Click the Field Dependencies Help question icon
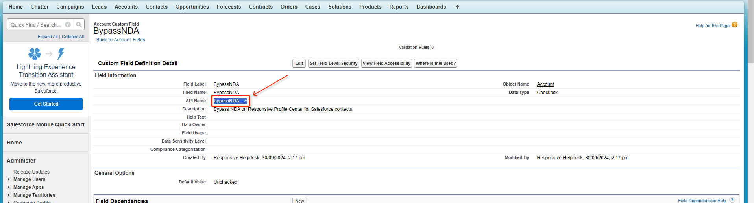The height and width of the screenshot is (203, 754). (732, 200)
